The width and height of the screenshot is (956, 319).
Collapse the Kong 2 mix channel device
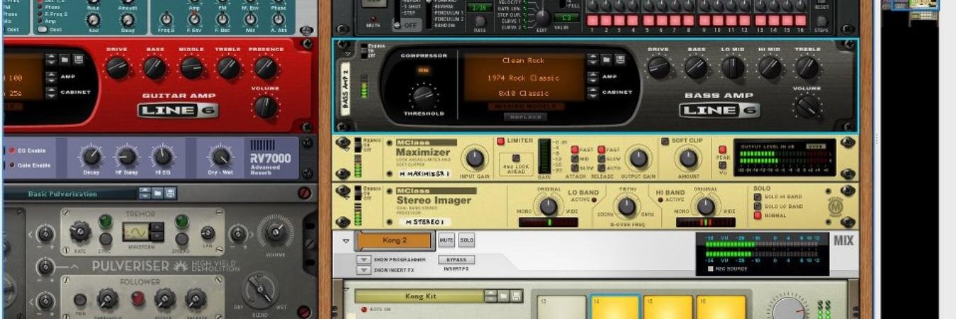point(346,241)
